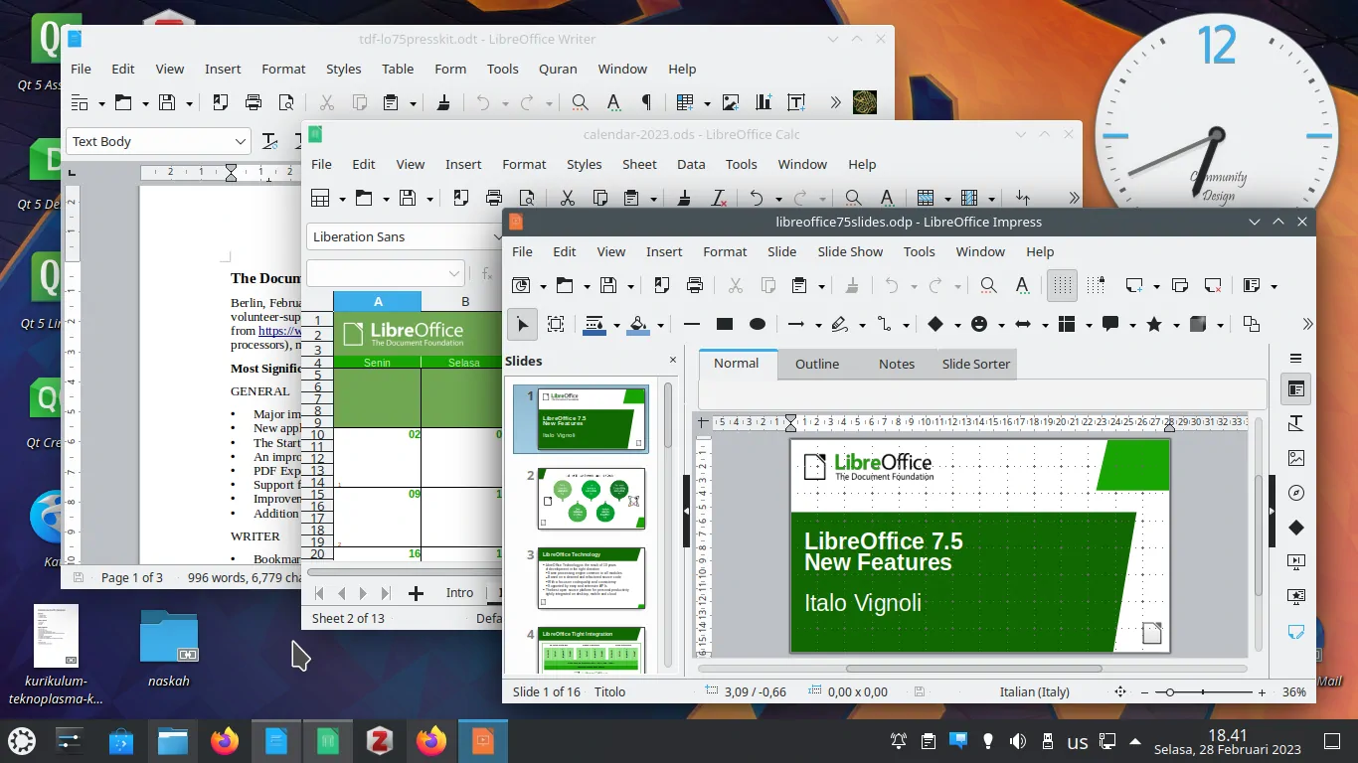
Task: Click the Print icon in Impress toolbar
Action: click(x=695, y=286)
